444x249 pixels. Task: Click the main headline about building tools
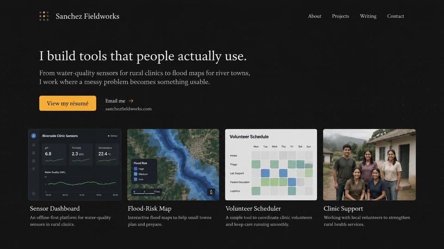(143, 56)
